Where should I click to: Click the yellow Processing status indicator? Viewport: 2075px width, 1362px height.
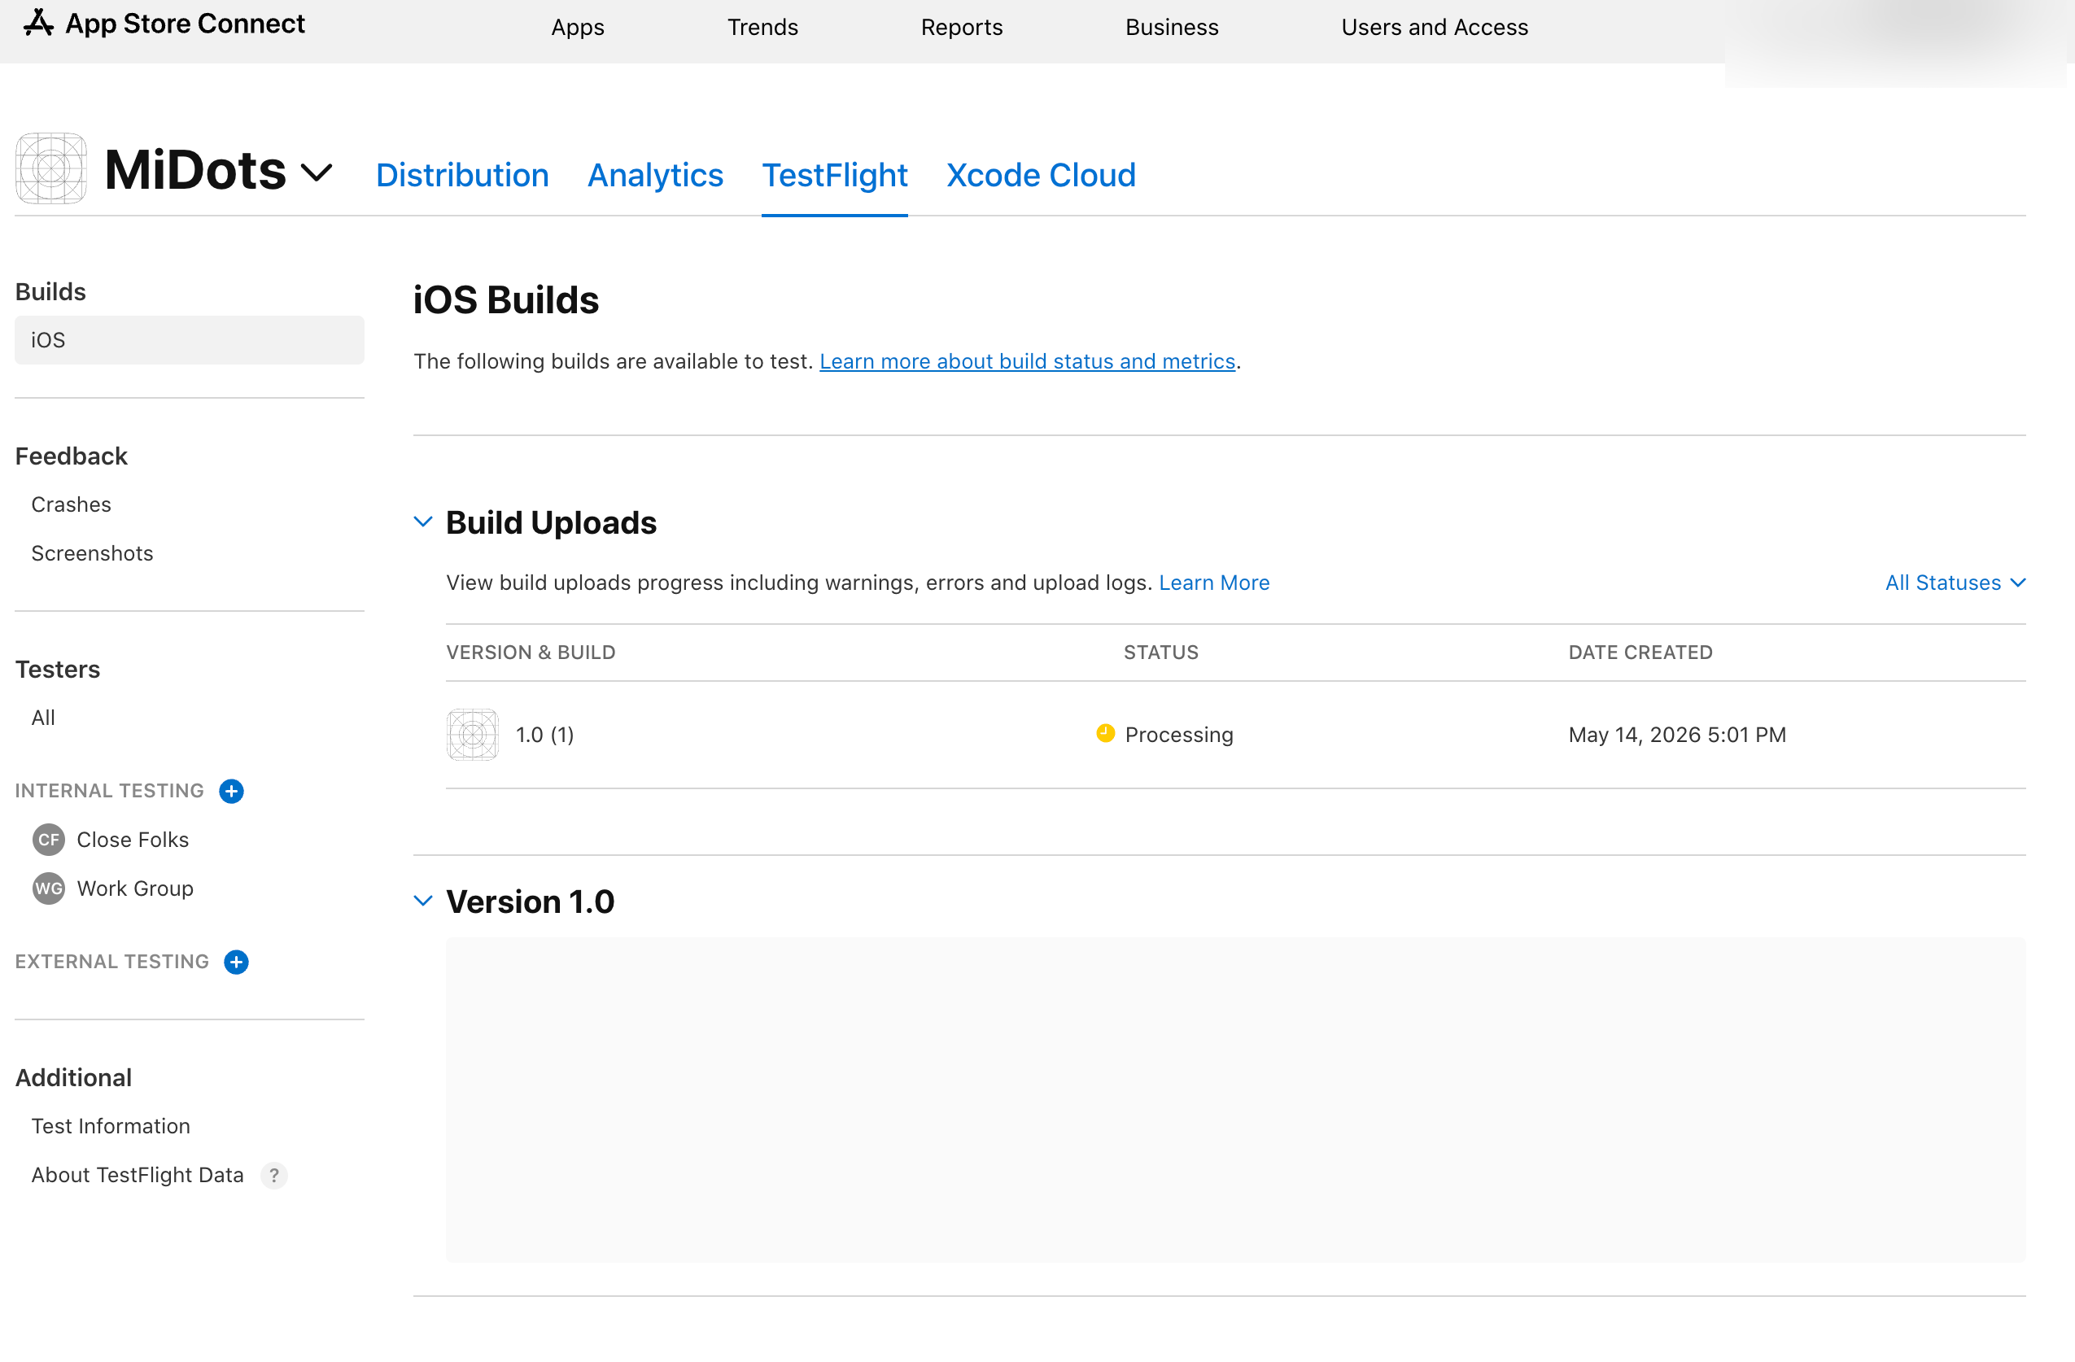pos(1106,733)
